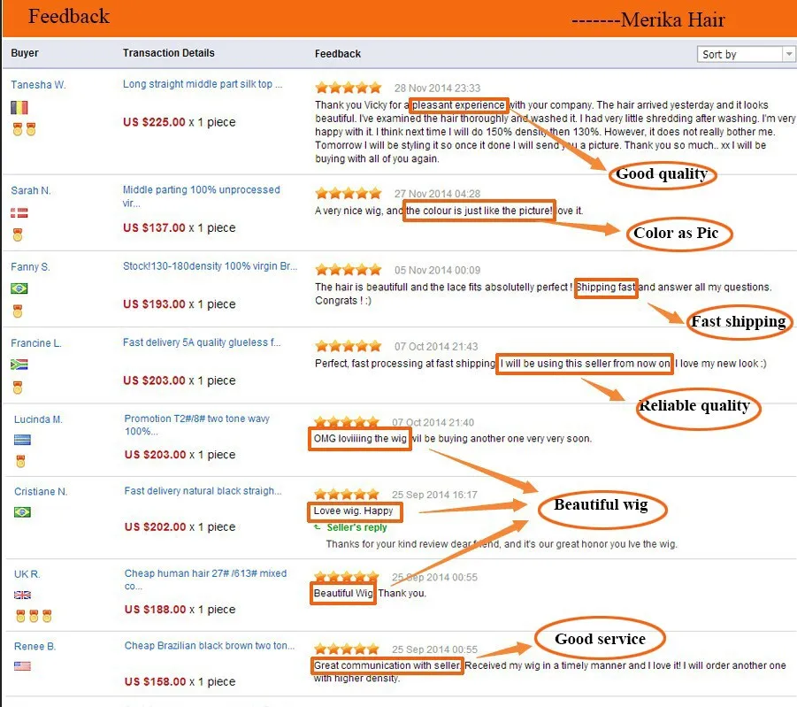Click the star rating on Tanesha W.'s review
797x707 pixels.
[349, 88]
